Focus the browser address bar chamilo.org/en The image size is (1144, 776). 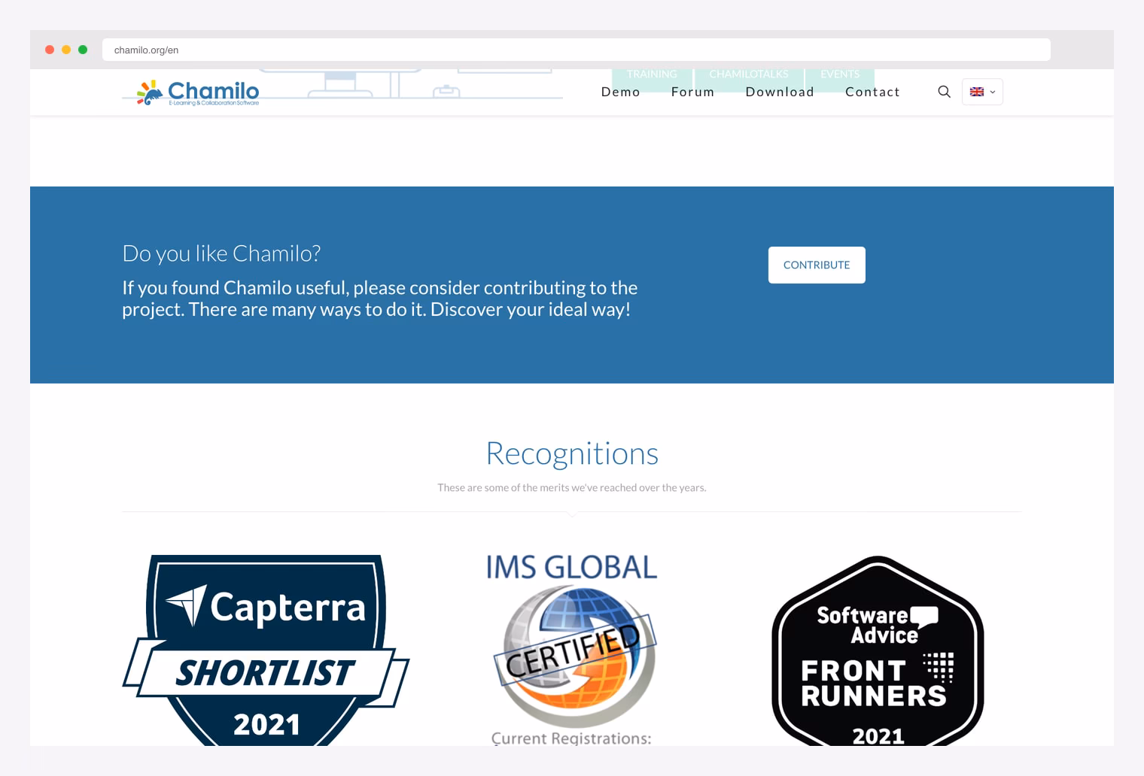click(x=576, y=50)
